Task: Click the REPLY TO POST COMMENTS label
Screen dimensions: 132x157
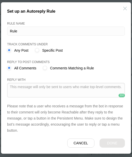Action: click(x=28, y=62)
